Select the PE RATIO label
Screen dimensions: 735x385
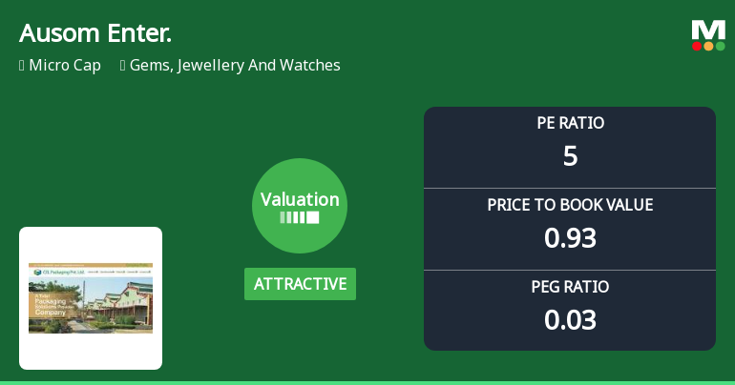click(570, 123)
